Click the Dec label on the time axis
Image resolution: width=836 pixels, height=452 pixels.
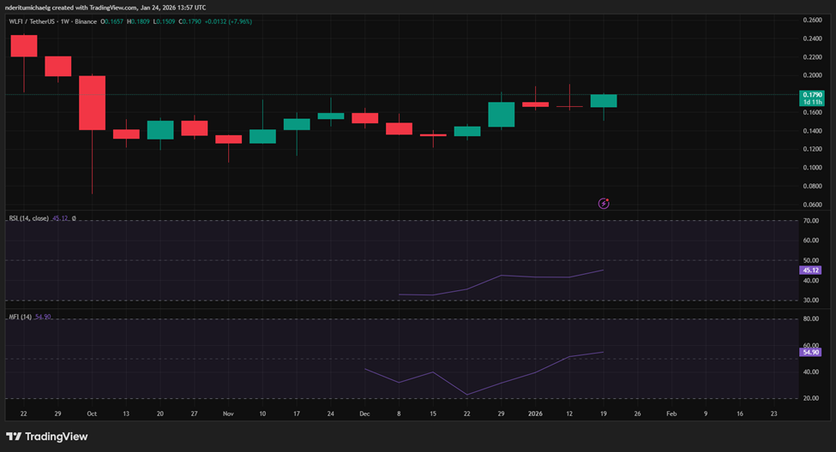pos(364,413)
